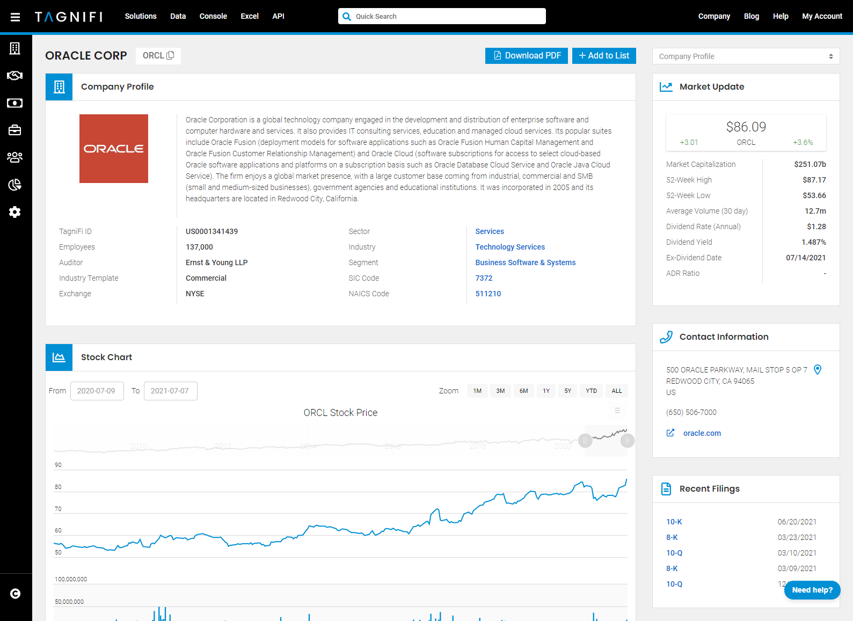Open the settings gear sidebar icon
Screen dimensions: 853x621
(x=15, y=212)
